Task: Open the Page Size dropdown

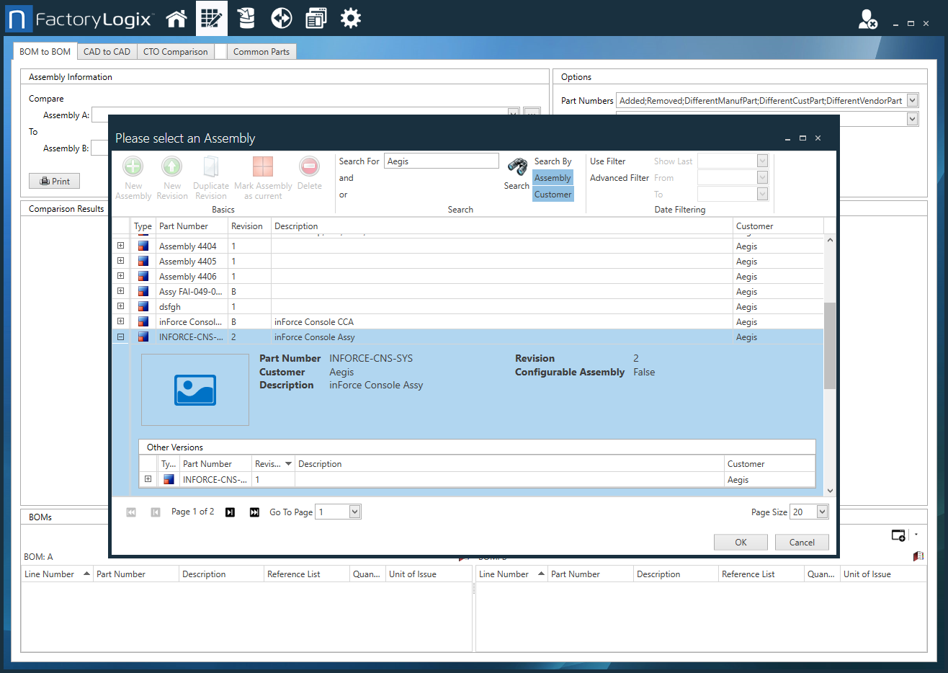Action: [x=822, y=512]
